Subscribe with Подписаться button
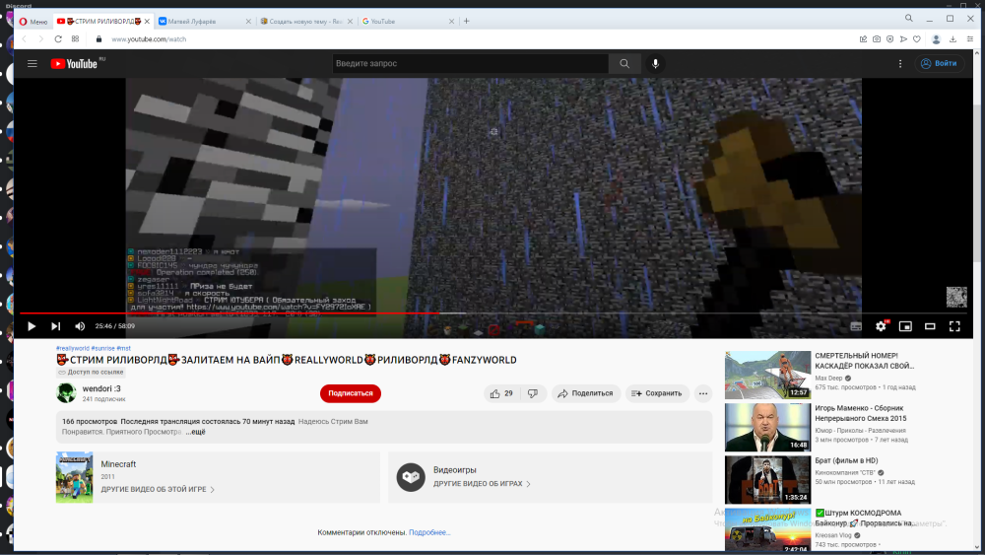 [351, 393]
